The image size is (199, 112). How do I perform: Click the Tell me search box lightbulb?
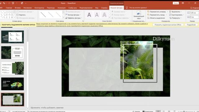click(127, 8)
